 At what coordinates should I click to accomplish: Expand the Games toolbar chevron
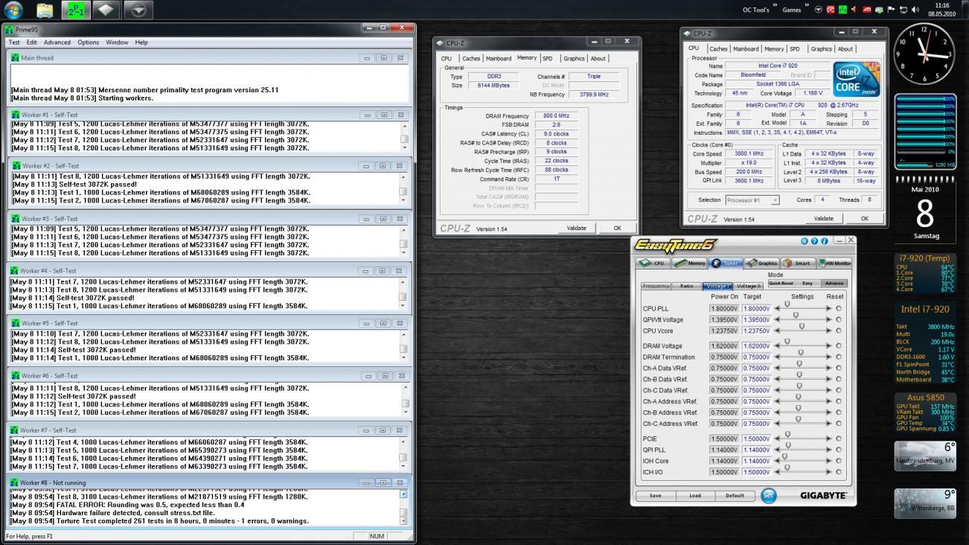(807, 5)
